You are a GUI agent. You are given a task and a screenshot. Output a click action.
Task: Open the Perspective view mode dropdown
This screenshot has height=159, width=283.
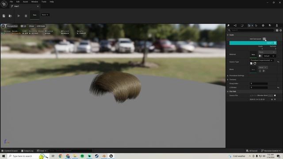tap(12, 26)
